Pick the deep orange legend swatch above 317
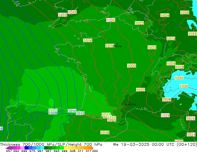Viewport: 197px width, 152px height. (90, 148)
